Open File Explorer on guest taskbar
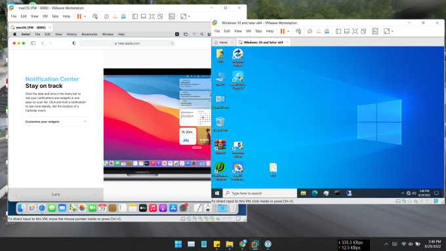 (x=303, y=193)
